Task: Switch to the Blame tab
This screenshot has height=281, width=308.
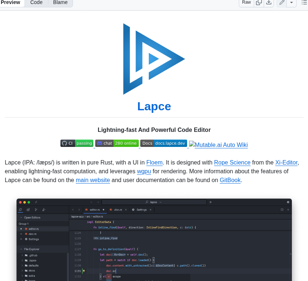Action: (x=60, y=3)
